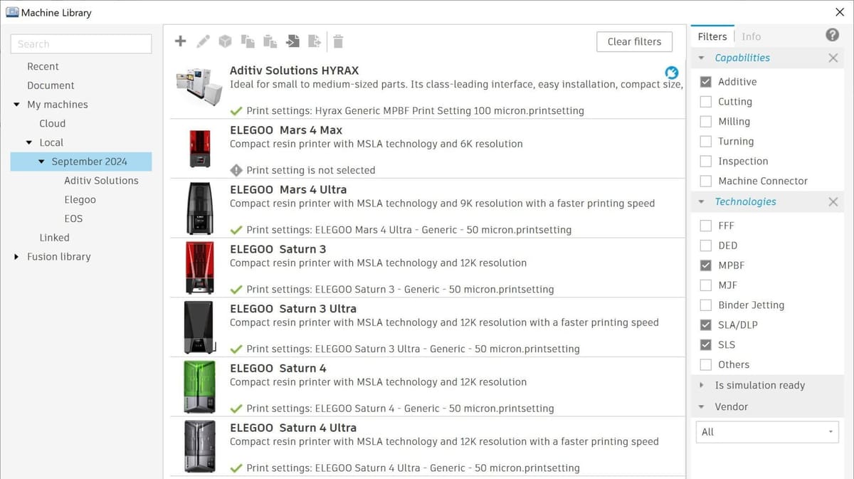The height and width of the screenshot is (479, 854).
Task: Paste a copied machine from the toolbar
Action: coord(270,41)
